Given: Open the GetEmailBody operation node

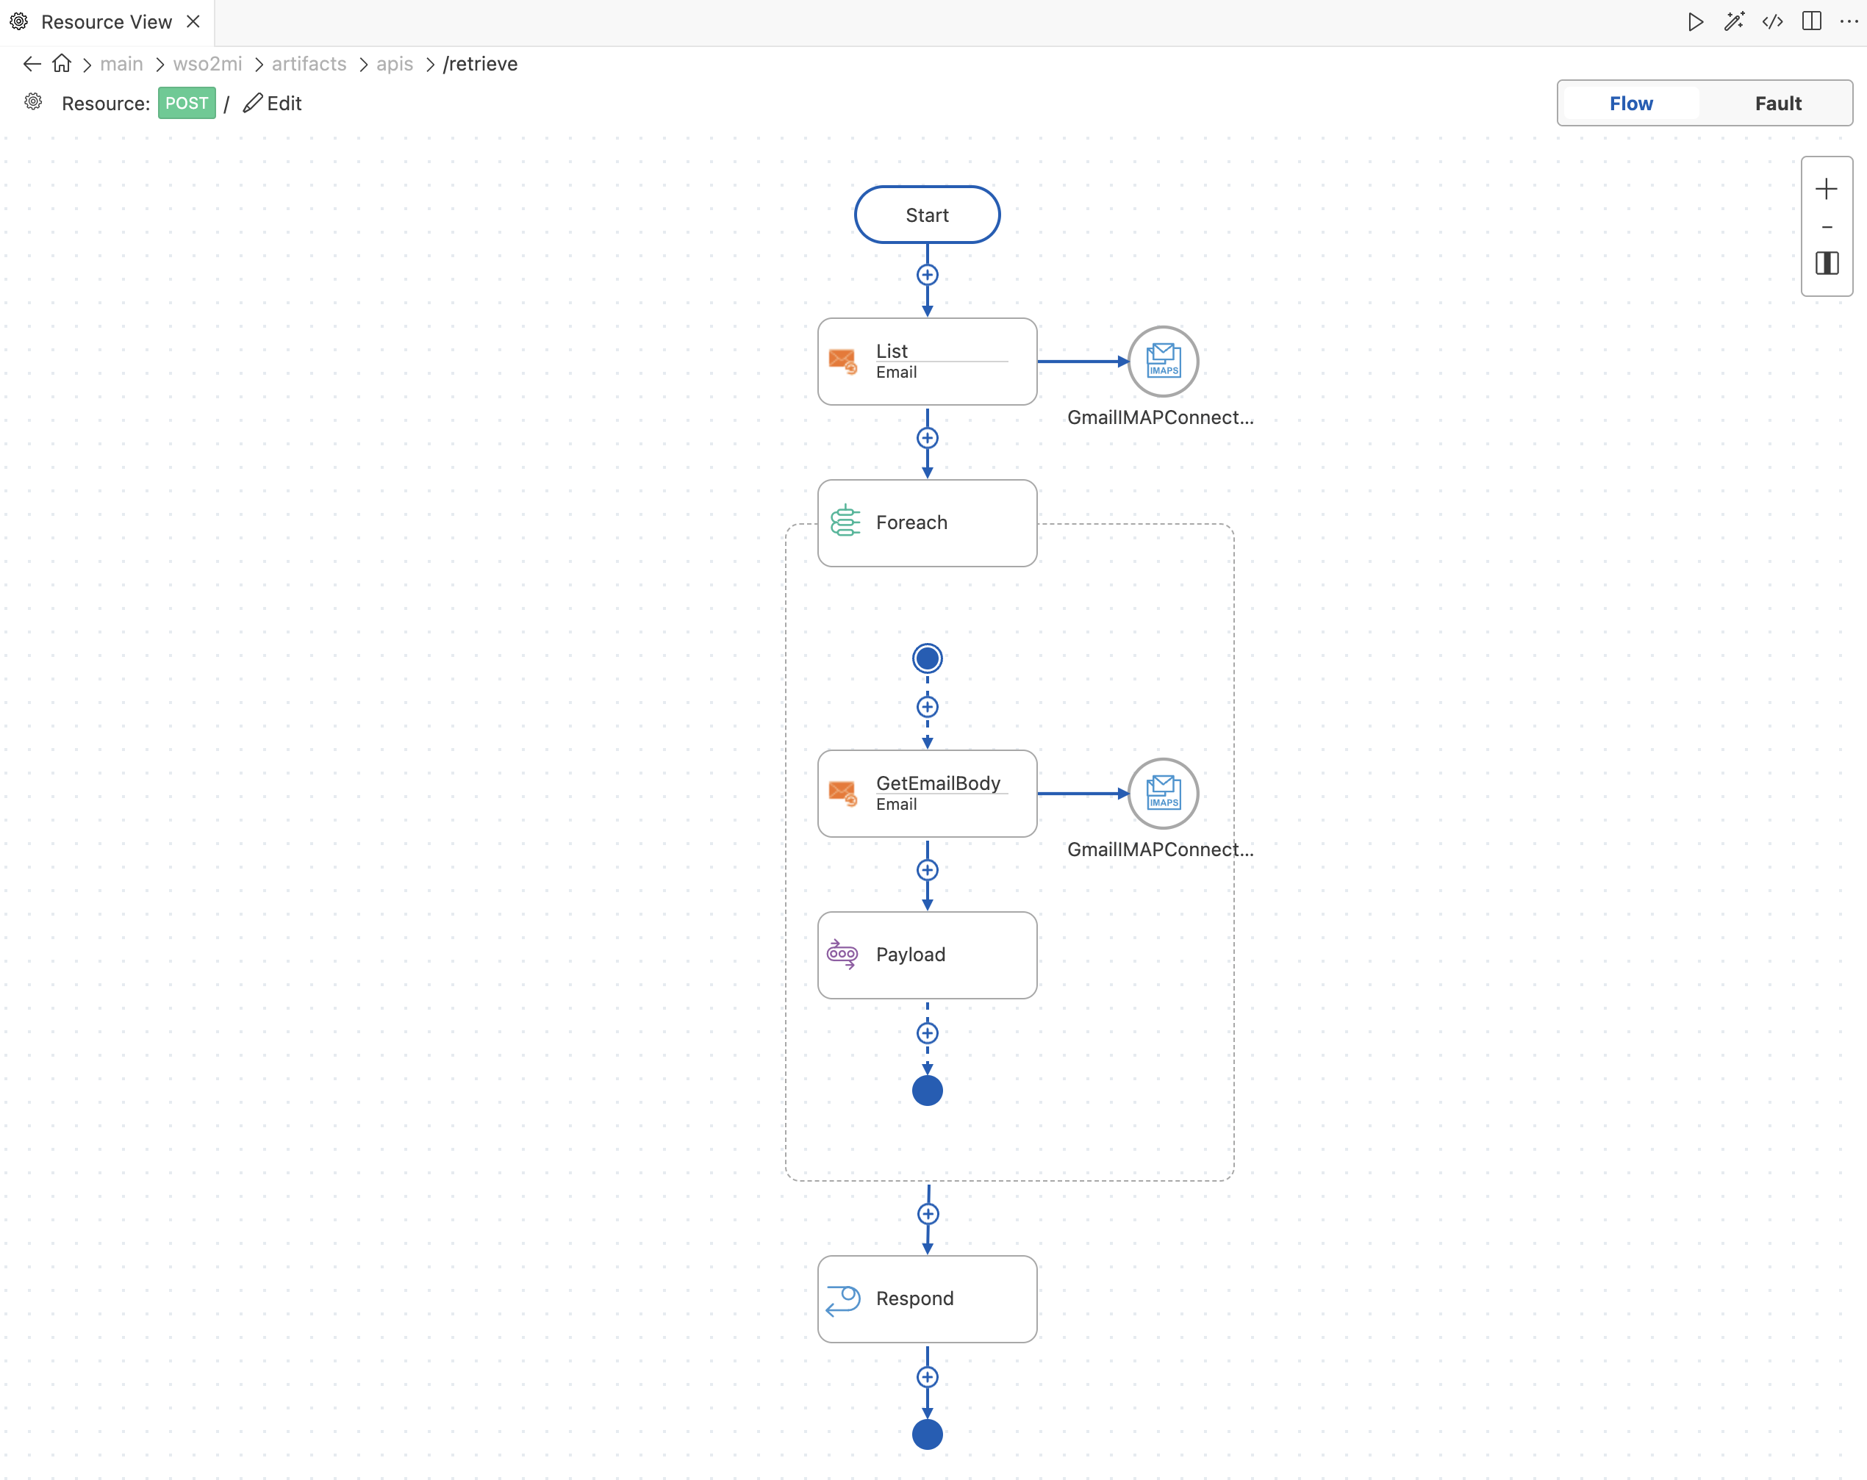Looking at the screenshot, I should coord(928,793).
